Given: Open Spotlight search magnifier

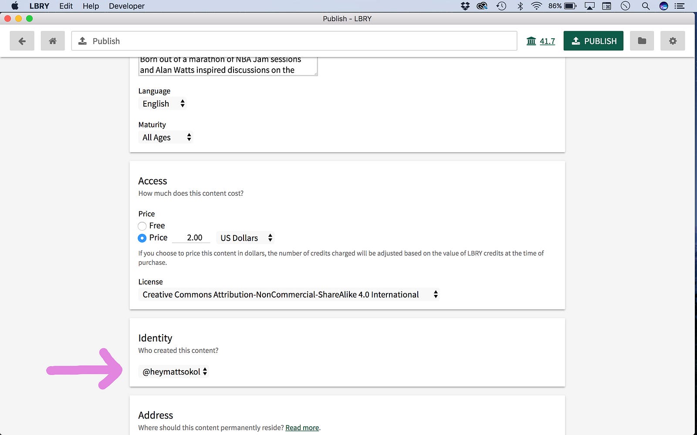Looking at the screenshot, I should pyautogui.click(x=646, y=6).
